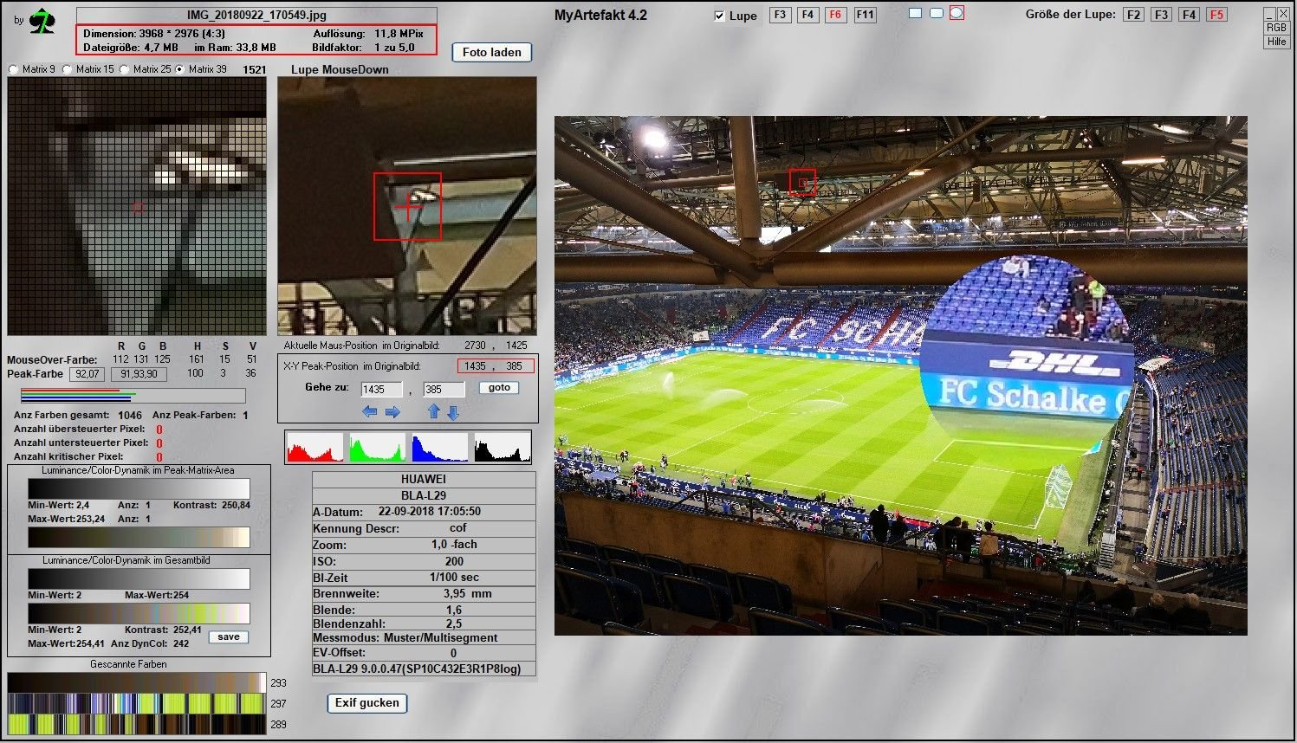Viewport: 1297px width, 743px height.
Task: Select the rounded rectangle magnifier shape icon
Action: (x=937, y=13)
